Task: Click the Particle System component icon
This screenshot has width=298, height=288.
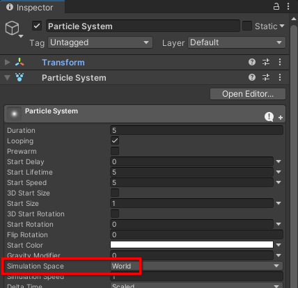Action: coord(19,77)
